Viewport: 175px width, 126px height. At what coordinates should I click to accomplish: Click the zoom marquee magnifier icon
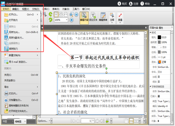pos(71,15)
